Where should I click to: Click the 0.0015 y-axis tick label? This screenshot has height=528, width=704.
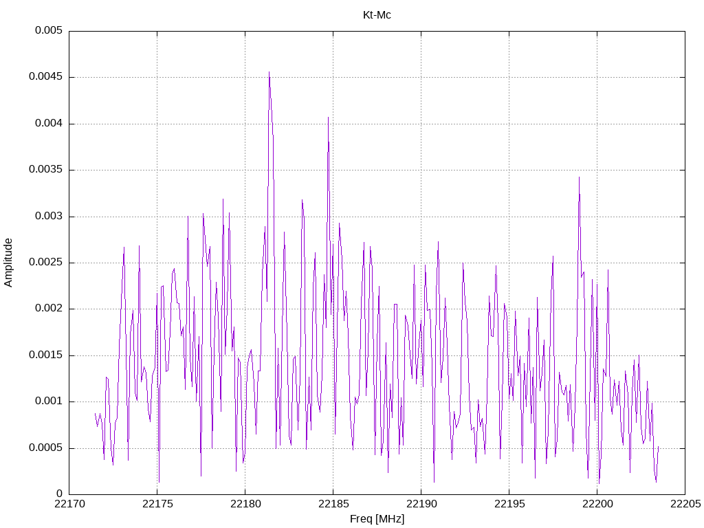pos(45,355)
